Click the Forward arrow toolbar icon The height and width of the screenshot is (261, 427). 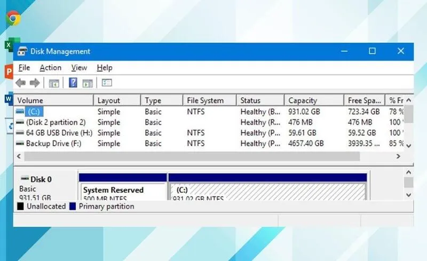coord(35,83)
